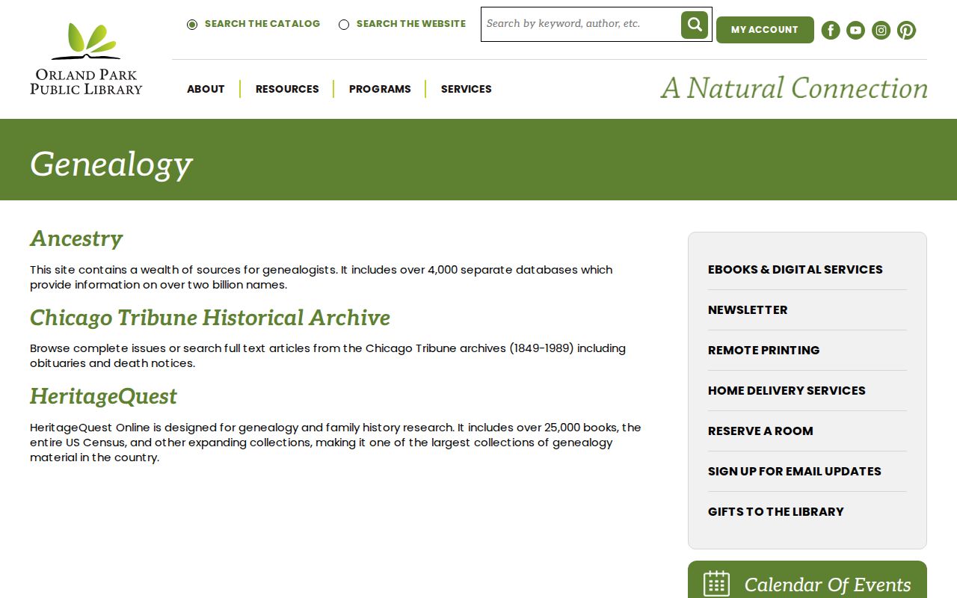Open the Chicago Tribune Historical Archive link
This screenshot has width=957, height=598.
(210, 318)
